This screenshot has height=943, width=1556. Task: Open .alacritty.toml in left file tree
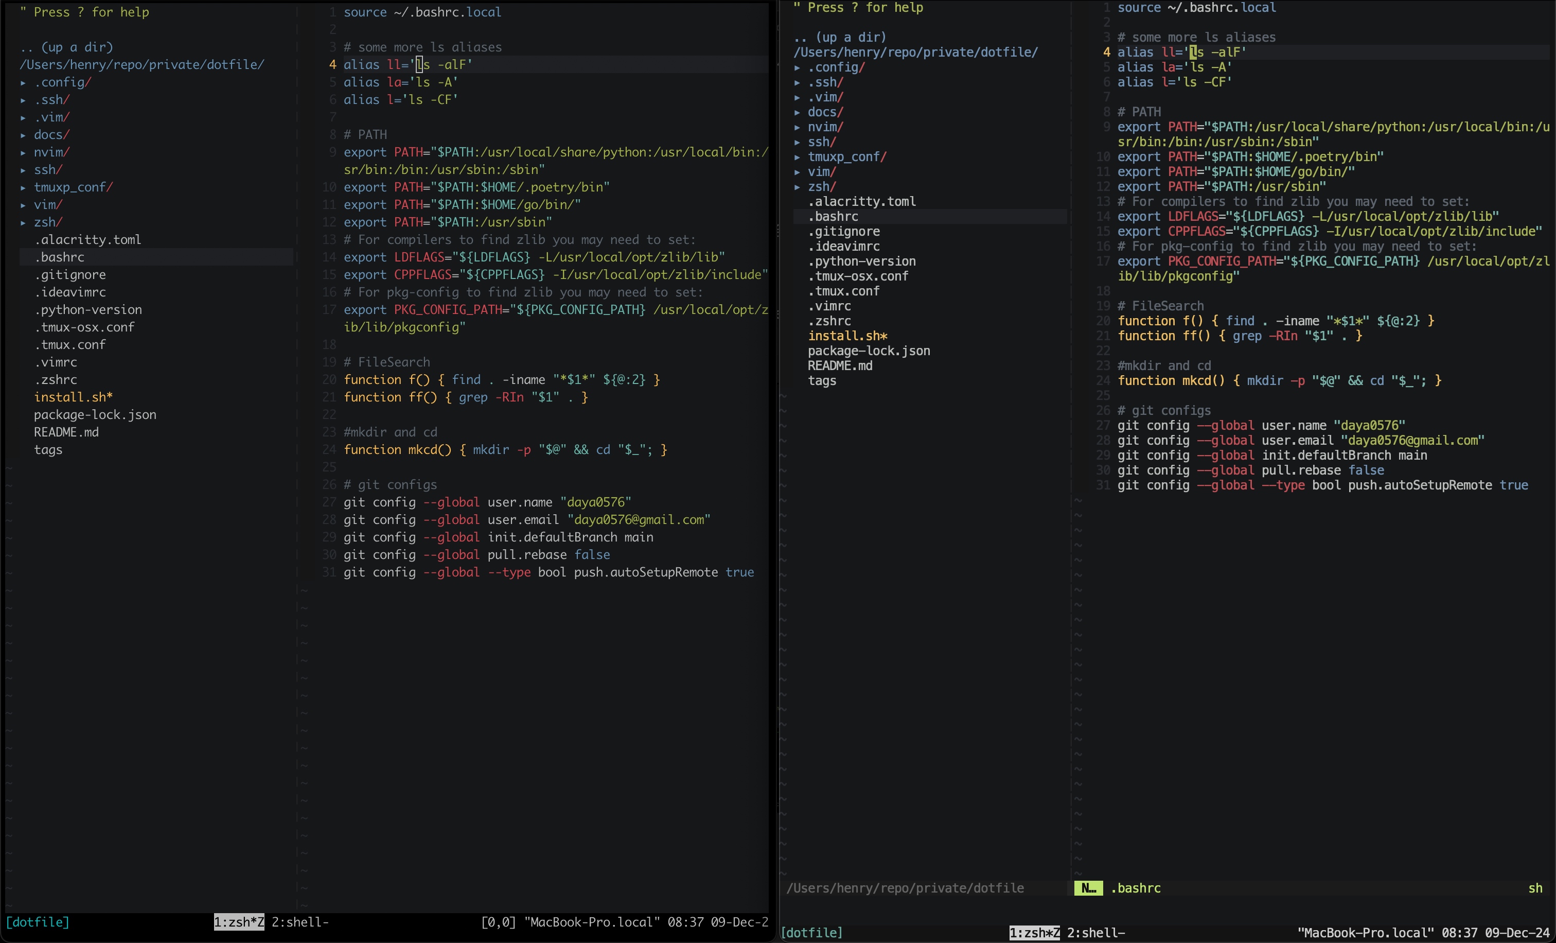(x=87, y=240)
